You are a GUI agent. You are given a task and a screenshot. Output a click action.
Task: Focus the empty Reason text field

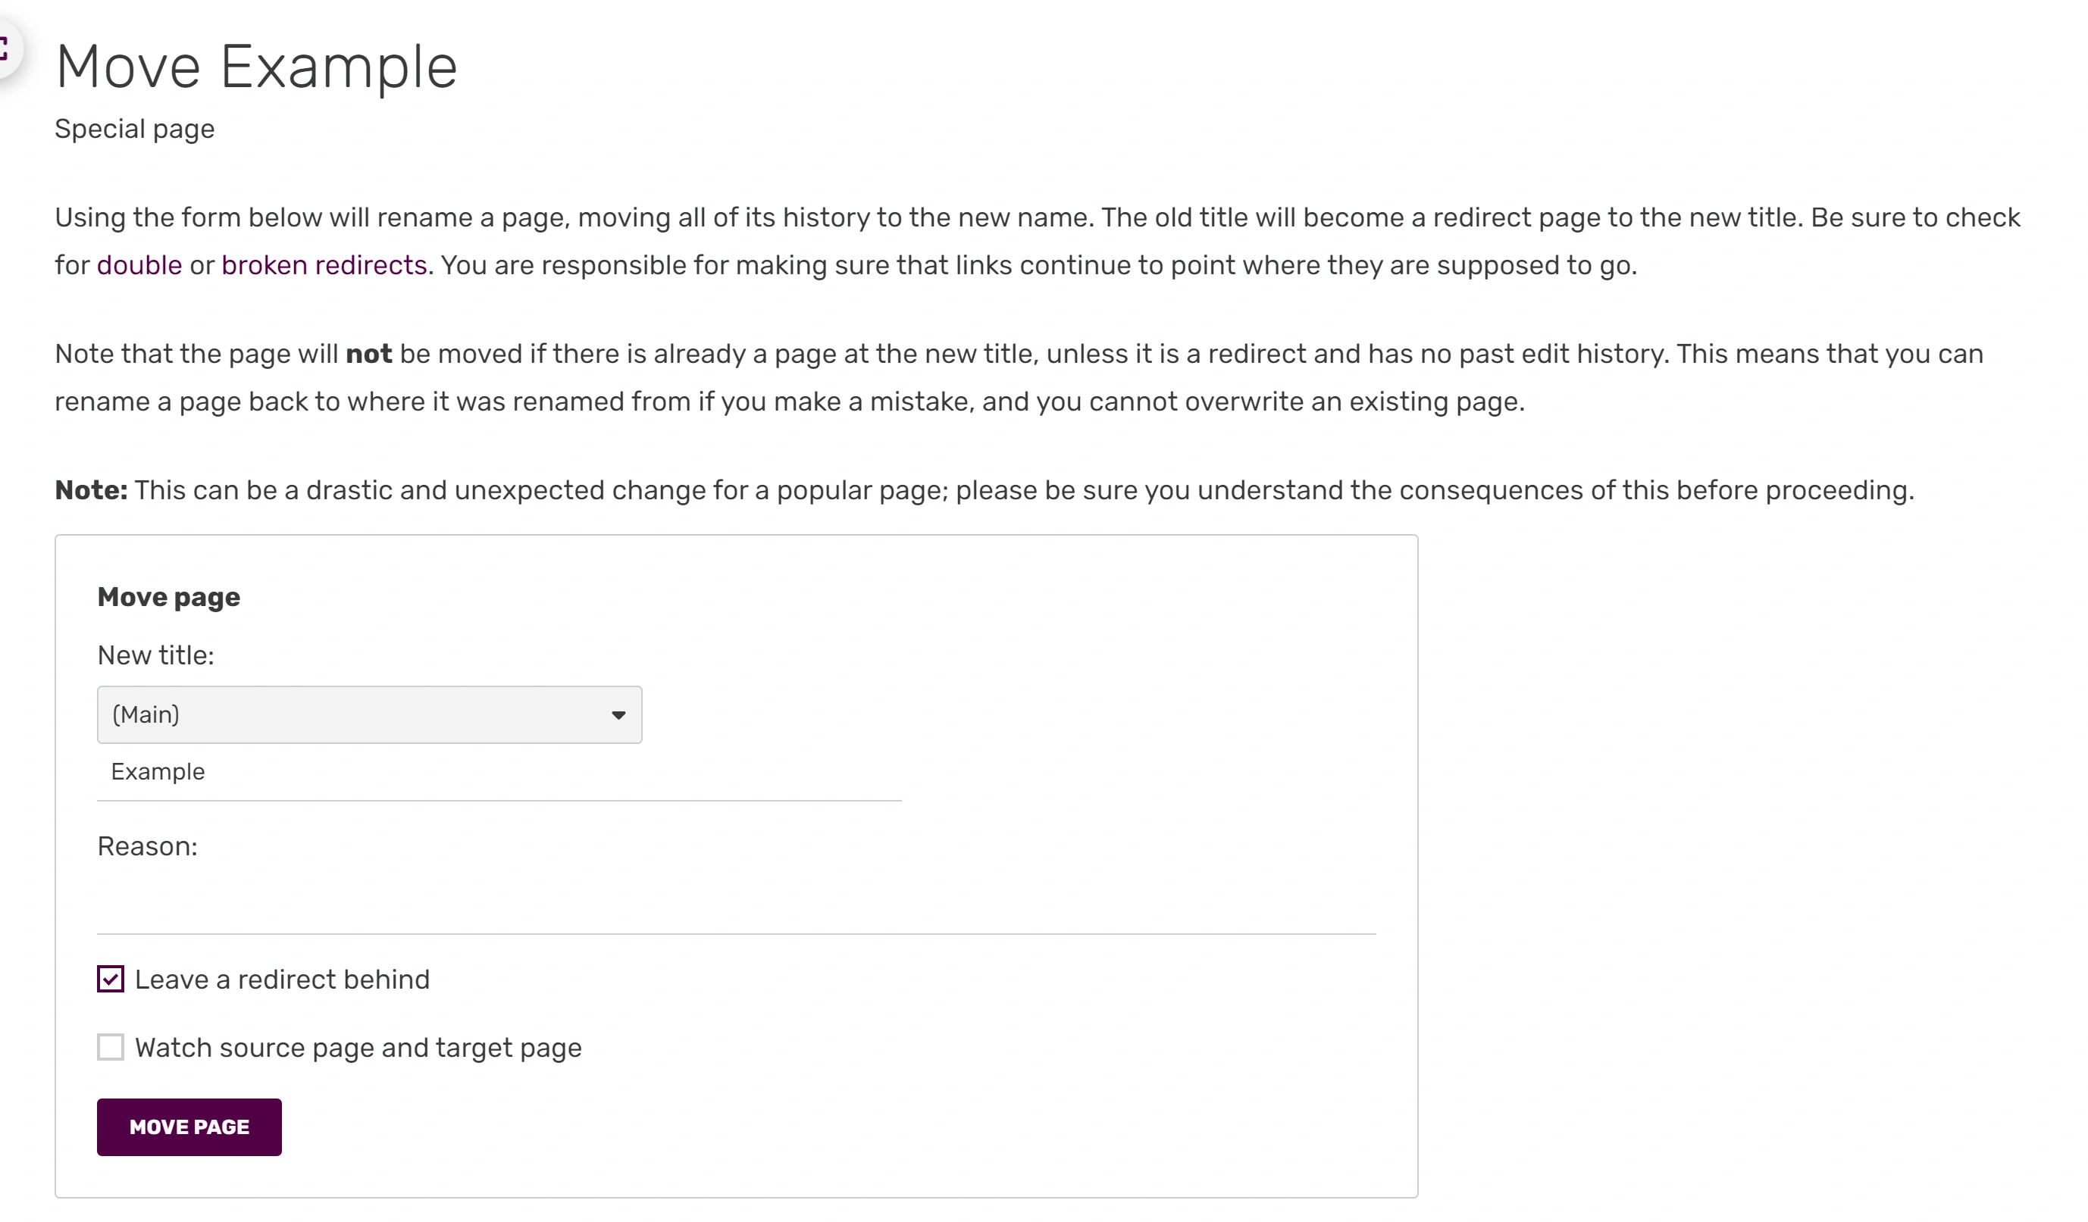click(x=736, y=906)
